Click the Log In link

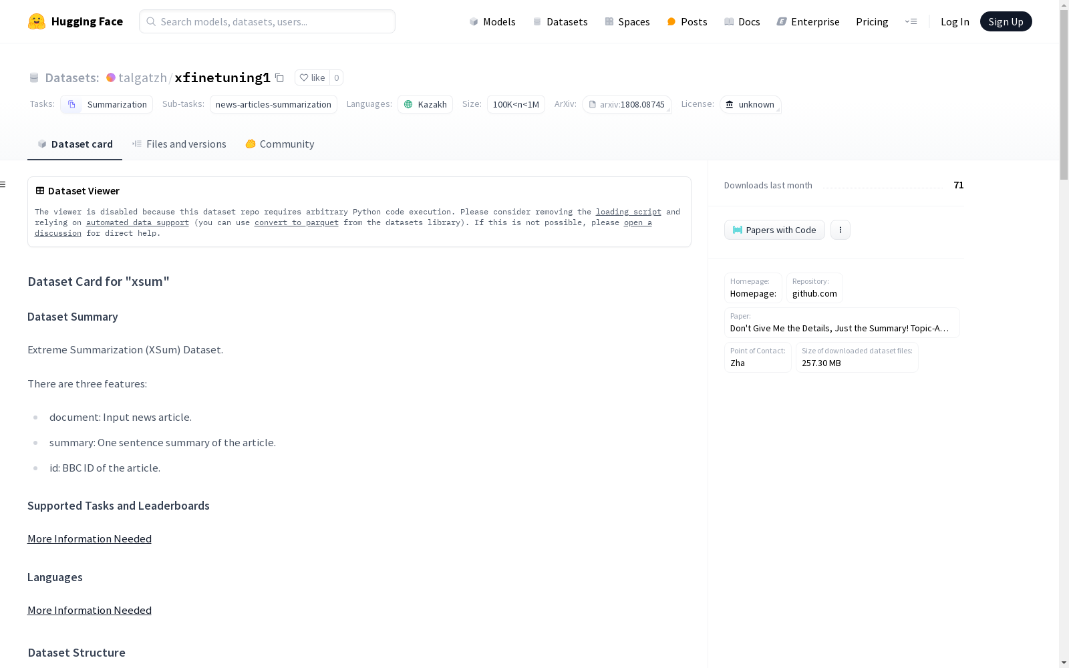coord(955,21)
